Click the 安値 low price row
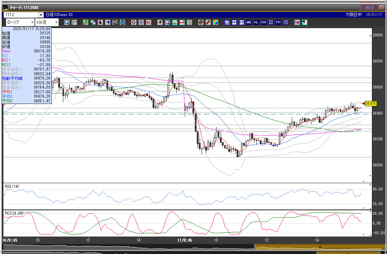 (x=26, y=42)
